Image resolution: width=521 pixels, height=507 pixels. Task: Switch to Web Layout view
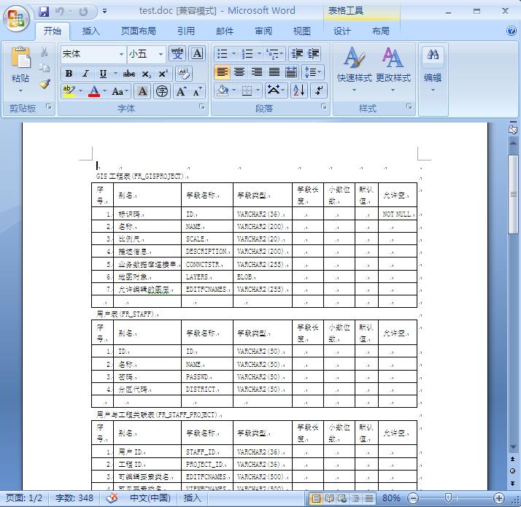tap(342, 498)
